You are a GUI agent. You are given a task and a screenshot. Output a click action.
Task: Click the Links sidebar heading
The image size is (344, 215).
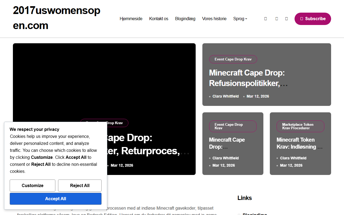pos(245,198)
